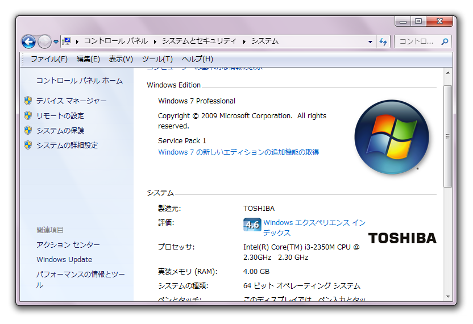This screenshot has width=473, height=324.
Task: Click the shield icon beside リモートの設定
Action: (28, 115)
